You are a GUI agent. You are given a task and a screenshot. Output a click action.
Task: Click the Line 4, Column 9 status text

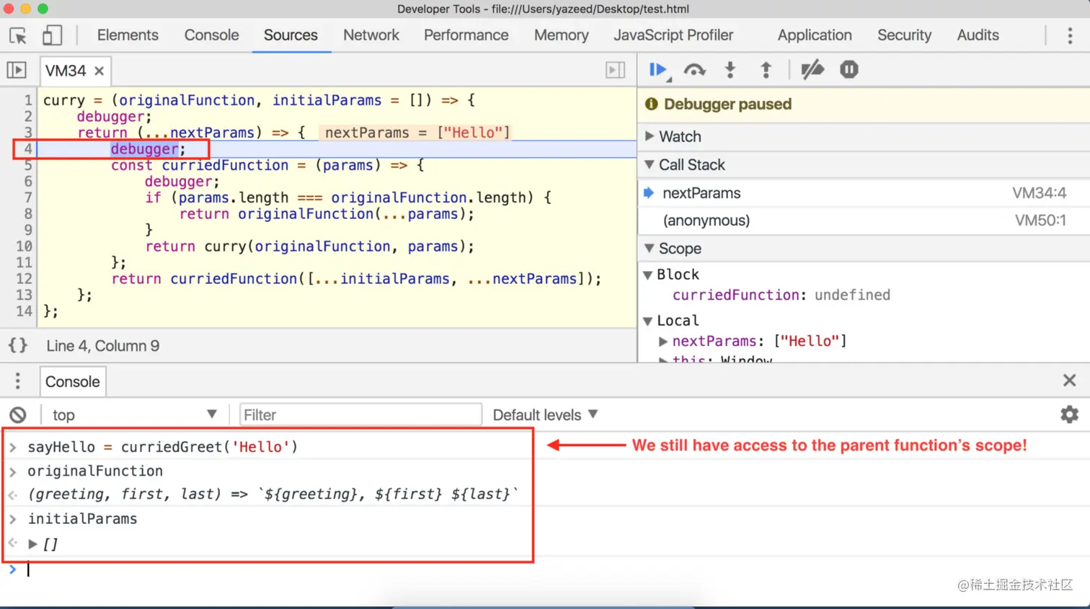[103, 346]
